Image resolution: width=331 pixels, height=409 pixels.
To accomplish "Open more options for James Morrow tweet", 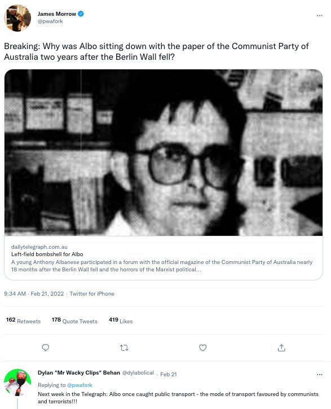I will tap(320, 16).
